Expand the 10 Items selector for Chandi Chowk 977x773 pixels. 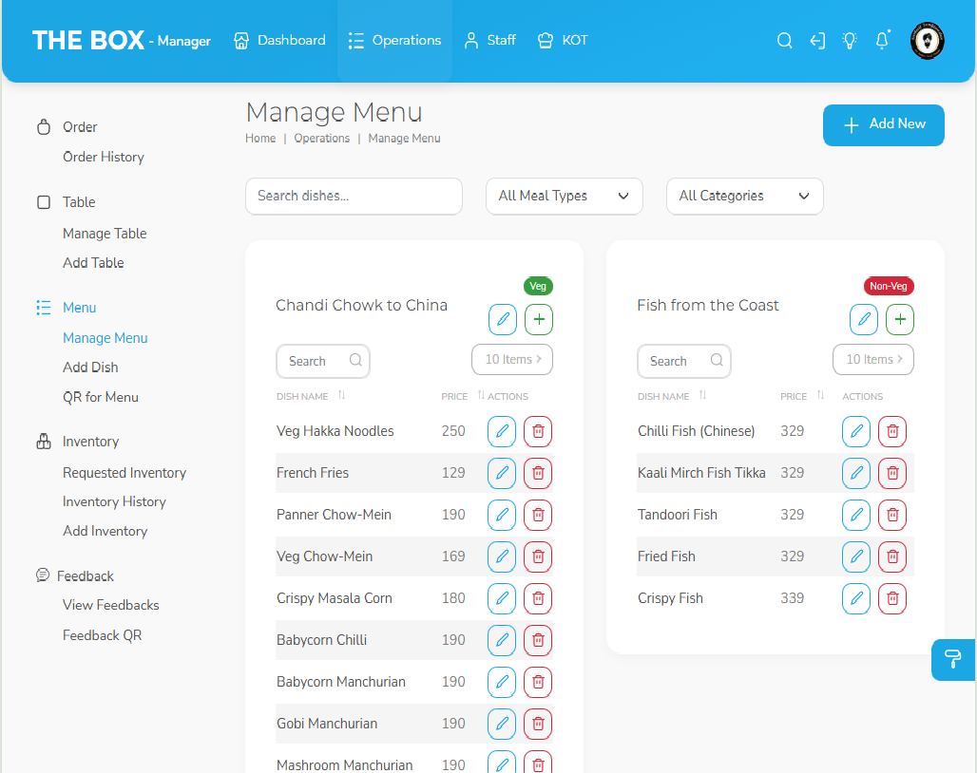(x=511, y=360)
